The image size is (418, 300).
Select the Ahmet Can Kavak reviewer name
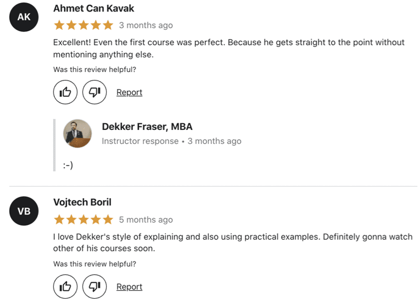point(93,9)
